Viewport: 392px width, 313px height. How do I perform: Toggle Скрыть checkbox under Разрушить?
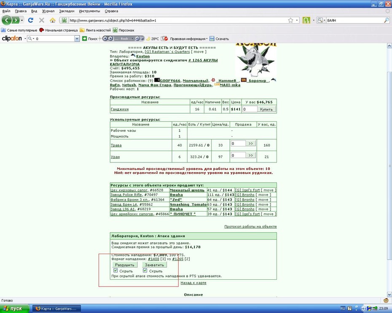click(x=115, y=271)
